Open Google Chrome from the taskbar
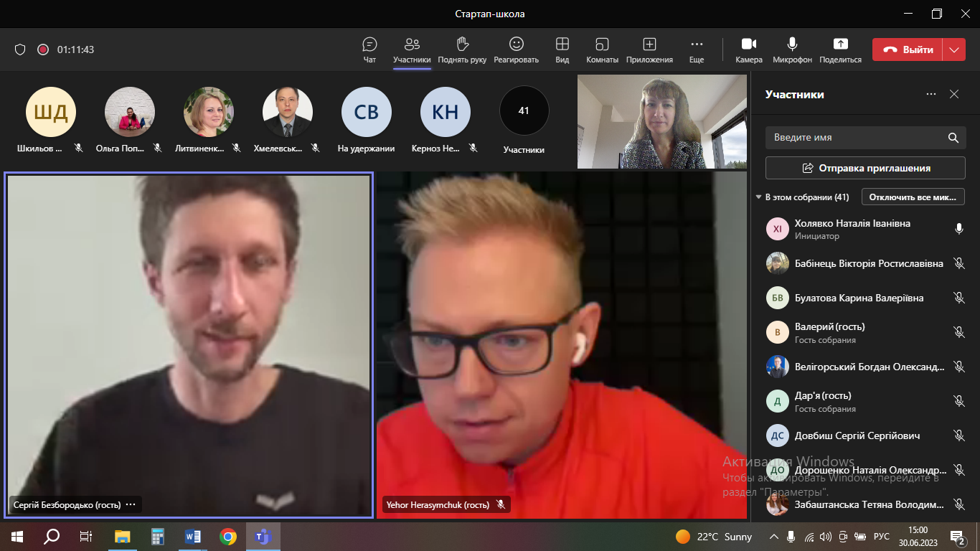The height and width of the screenshot is (551, 980). tap(228, 537)
